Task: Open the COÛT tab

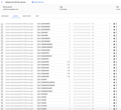Action: [x=37, y=16]
